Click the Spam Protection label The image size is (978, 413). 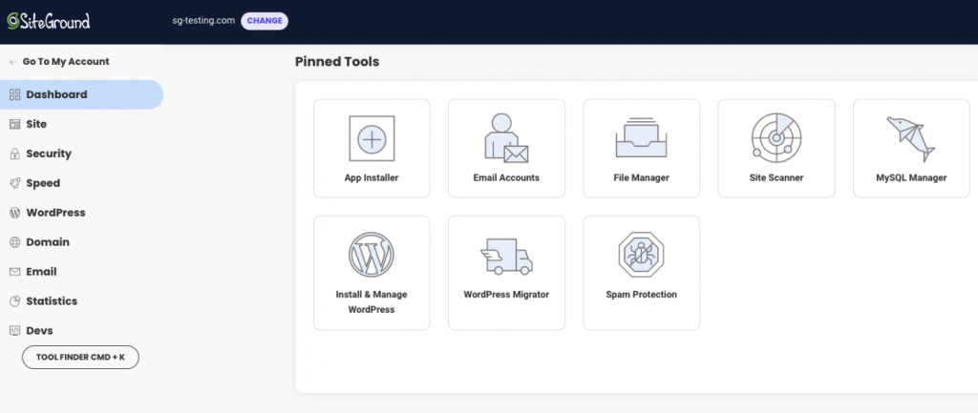[x=641, y=295]
